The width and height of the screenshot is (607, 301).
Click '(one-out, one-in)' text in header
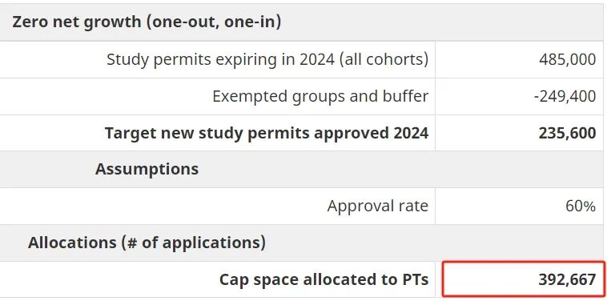tap(213, 22)
